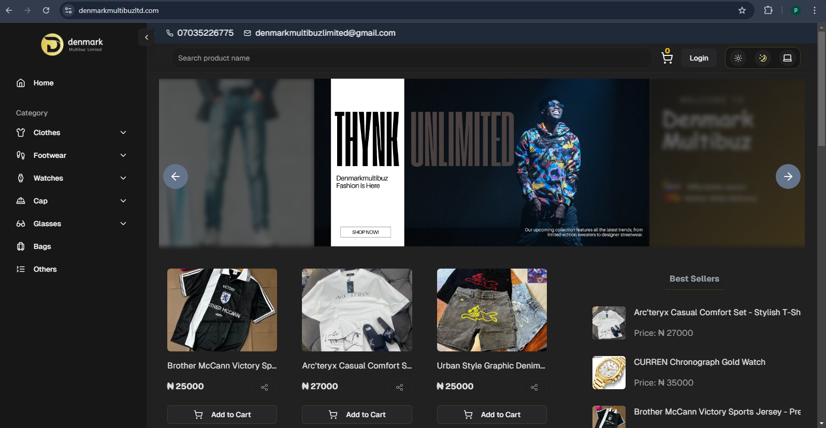Expand the Clothes chevron

coord(123,132)
